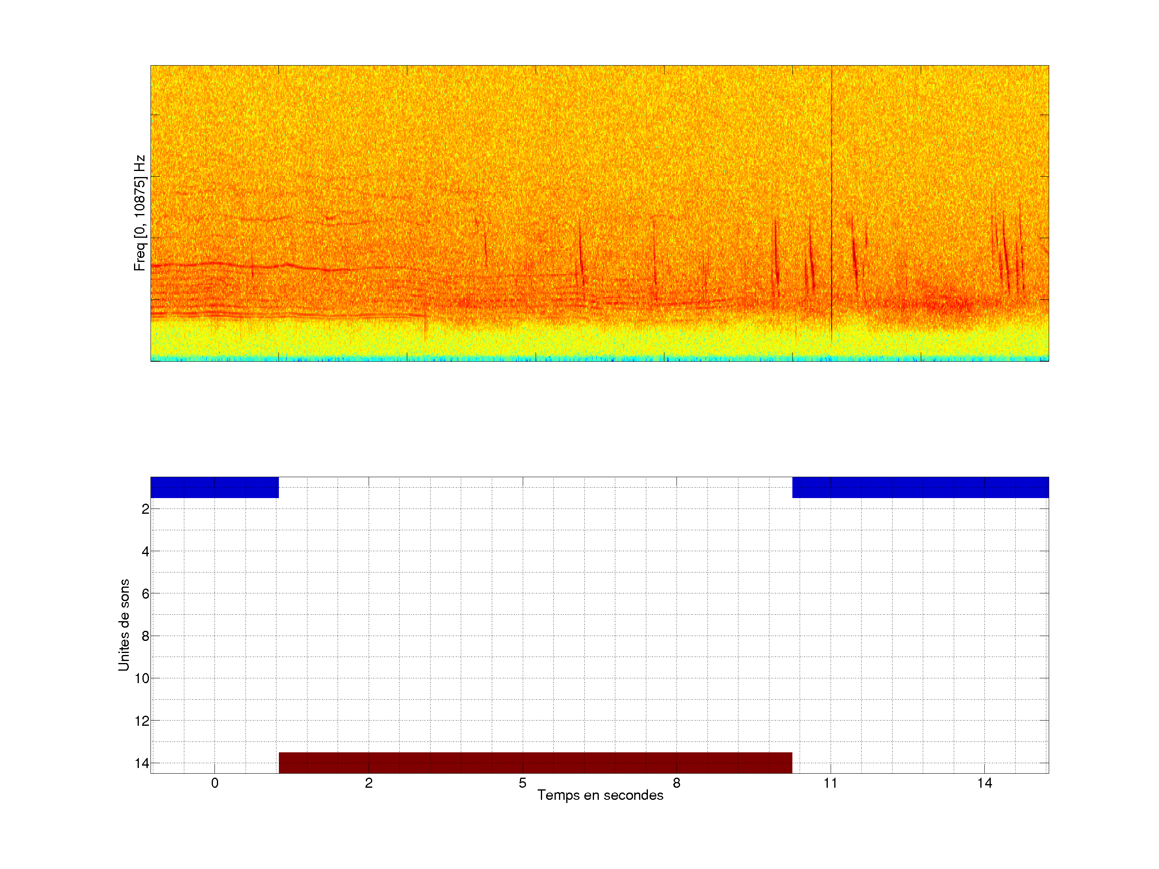The width and height of the screenshot is (1159, 869).
Task: Click the dark red bar at unit 14
Action: (535, 762)
